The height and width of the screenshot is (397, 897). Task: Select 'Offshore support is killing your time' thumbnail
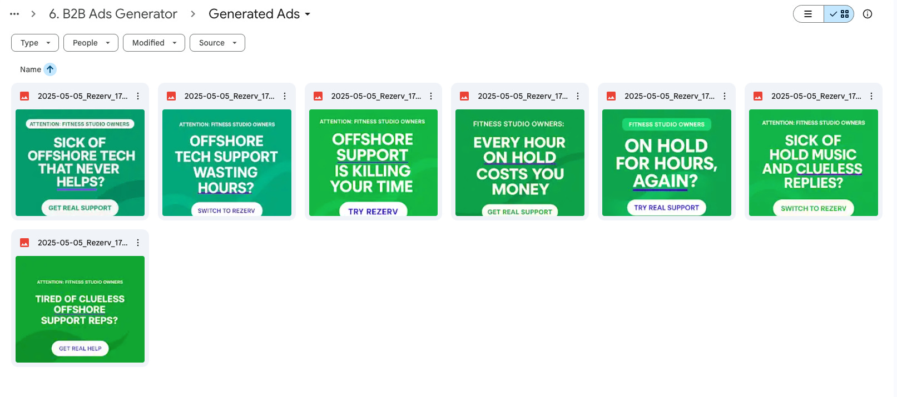click(x=373, y=163)
